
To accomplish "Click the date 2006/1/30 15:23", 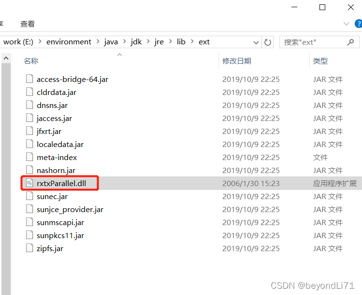I will (x=251, y=183).
